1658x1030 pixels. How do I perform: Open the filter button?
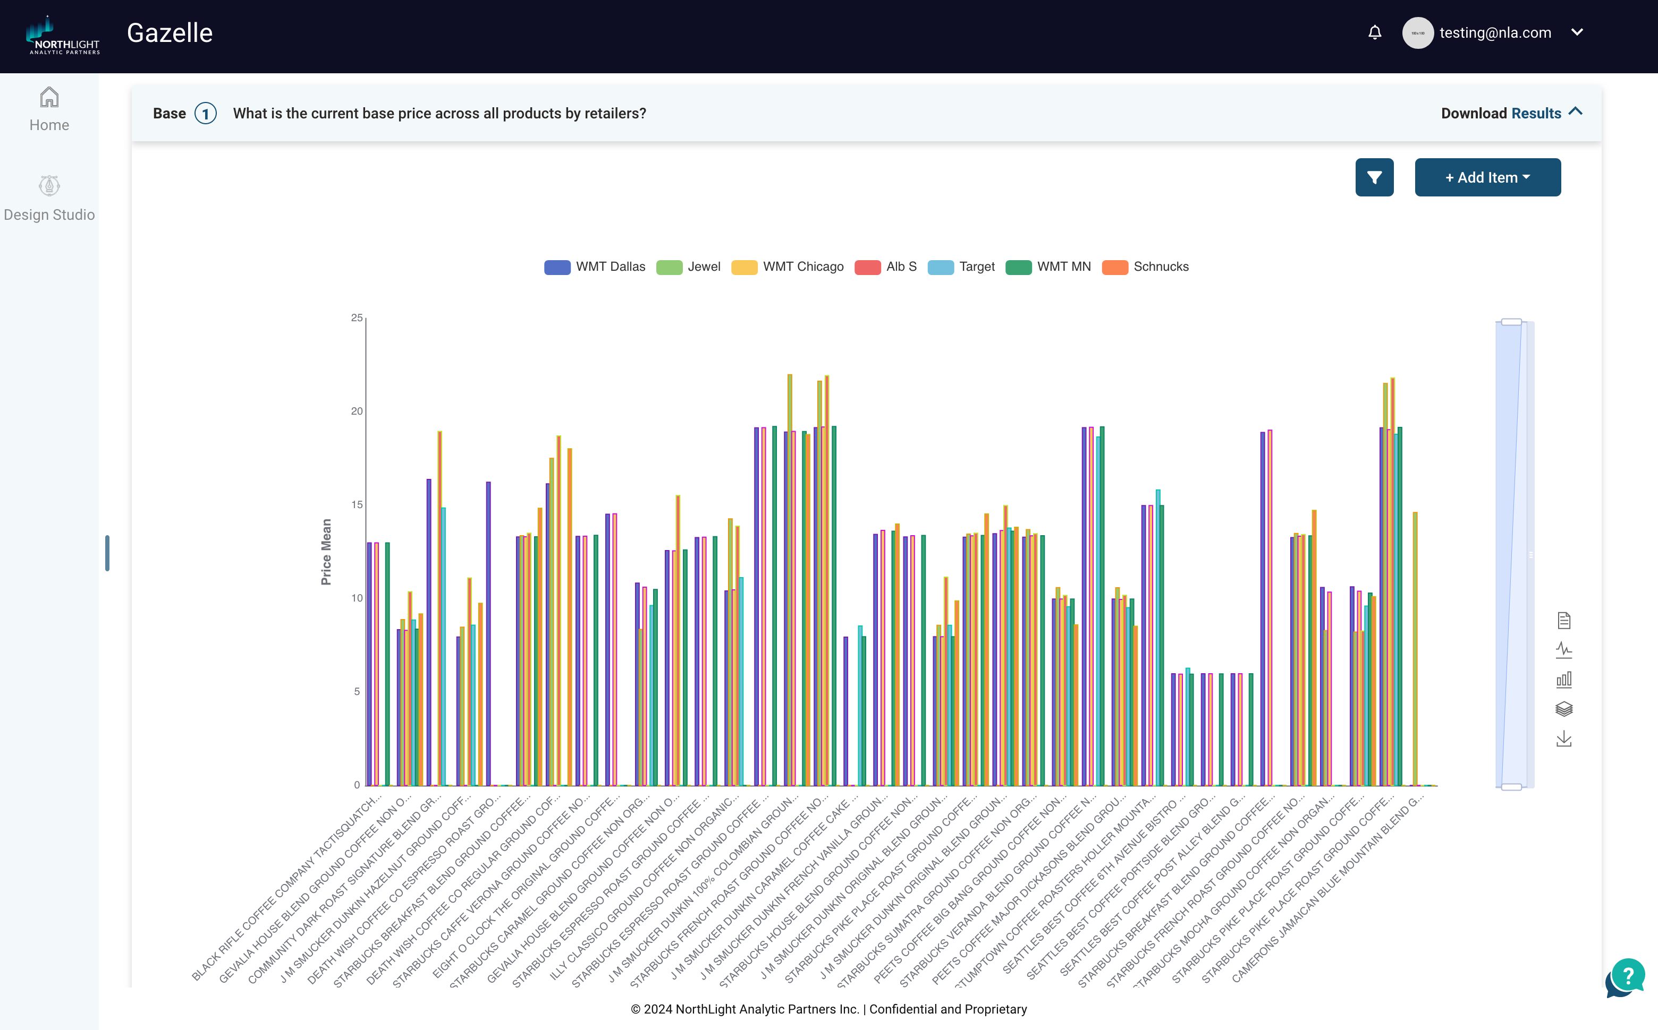tap(1374, 177)
